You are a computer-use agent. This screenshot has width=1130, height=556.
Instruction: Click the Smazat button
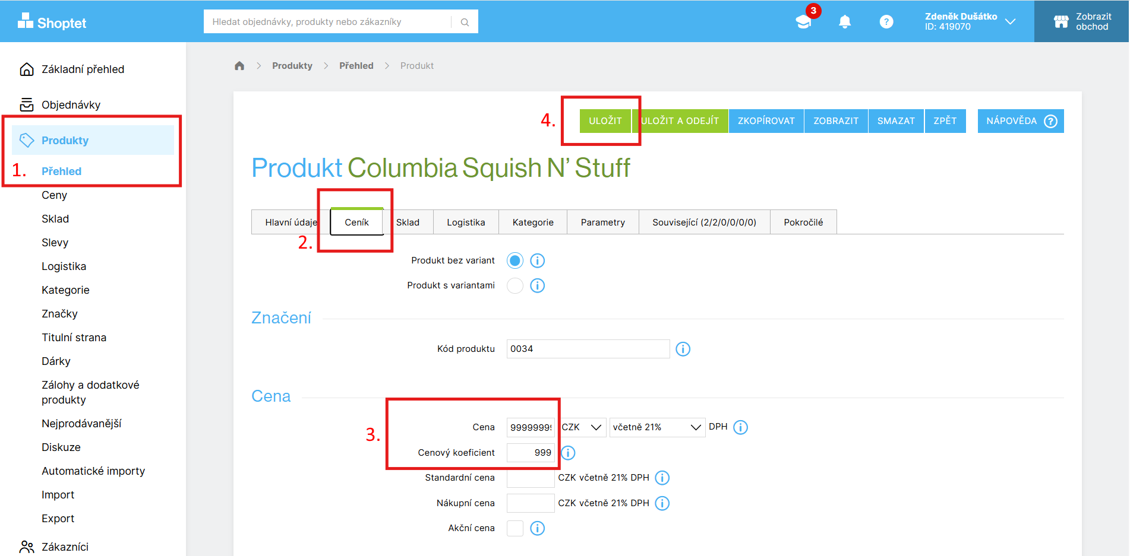coord(896,121)
